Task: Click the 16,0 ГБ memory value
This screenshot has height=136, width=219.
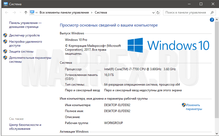Action: 109,75
